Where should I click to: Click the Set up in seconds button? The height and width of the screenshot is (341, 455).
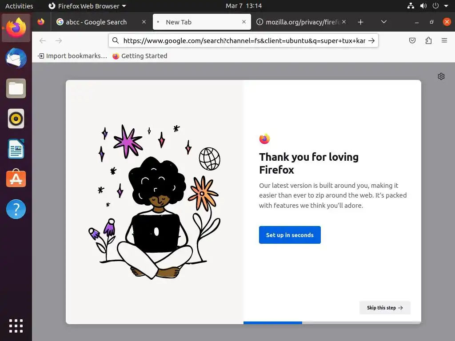click(290, 235)
